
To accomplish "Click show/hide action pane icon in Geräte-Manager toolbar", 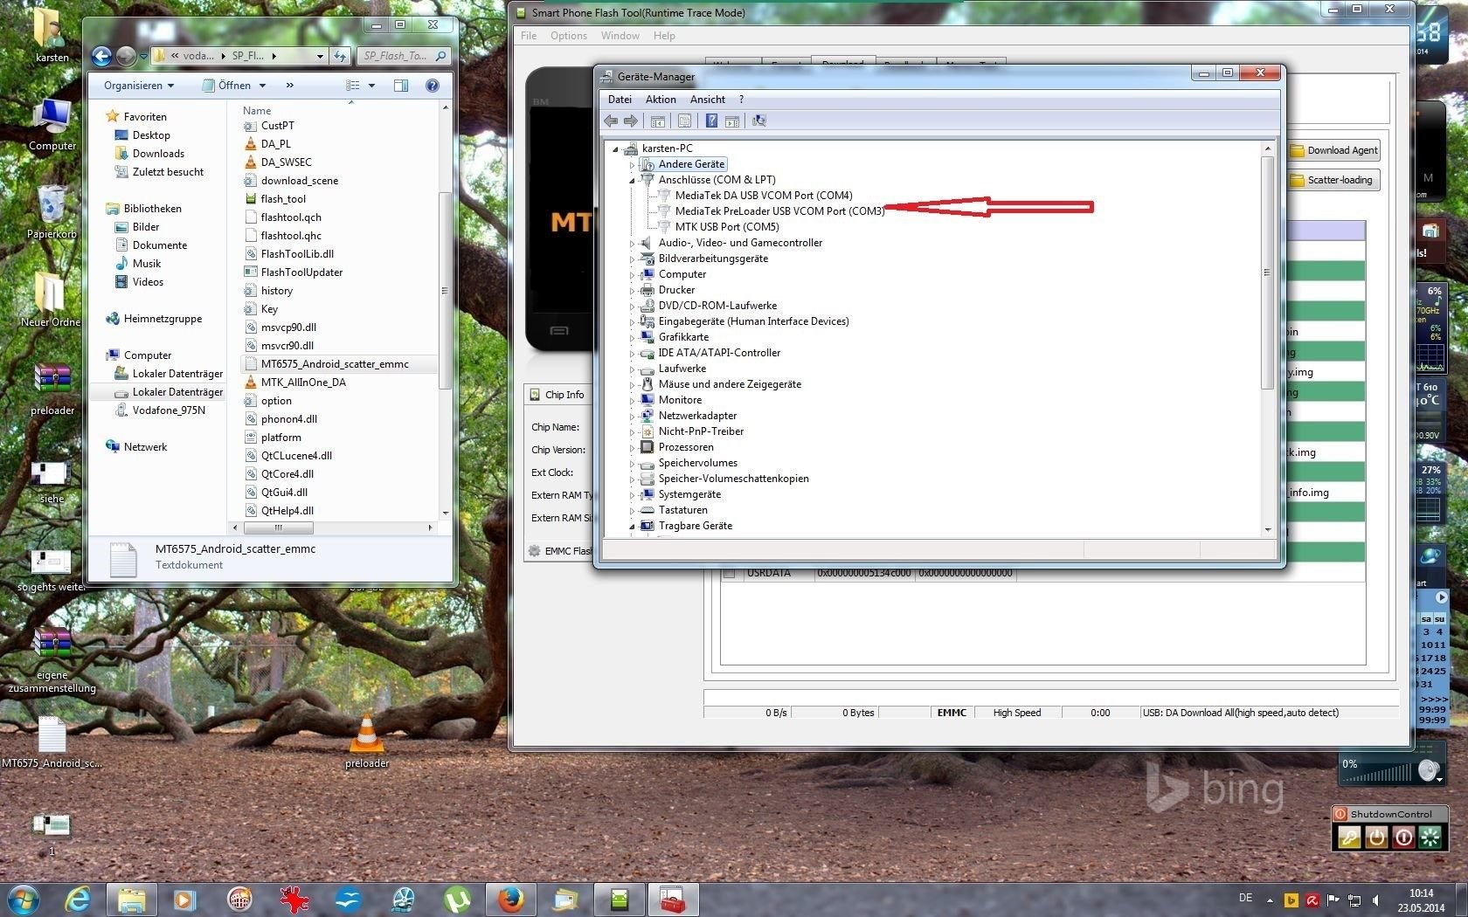I will (x=732, y=121).
